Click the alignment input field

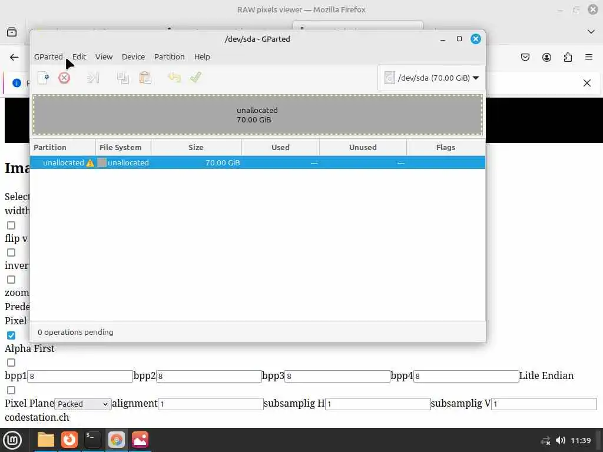click(x=211, y=404)
